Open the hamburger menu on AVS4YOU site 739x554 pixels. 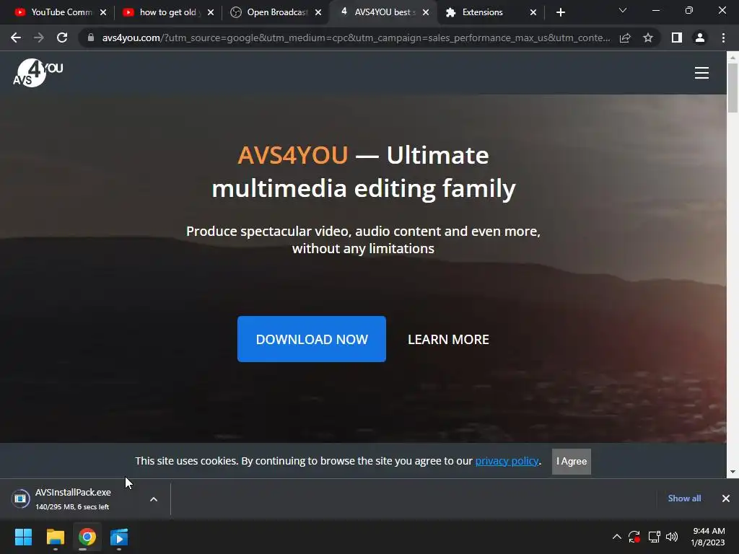pyautogui.click(x=701, y=73)
